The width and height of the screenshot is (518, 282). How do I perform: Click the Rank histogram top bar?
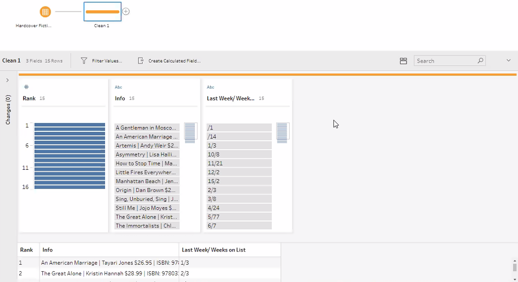tap(70, 125)
